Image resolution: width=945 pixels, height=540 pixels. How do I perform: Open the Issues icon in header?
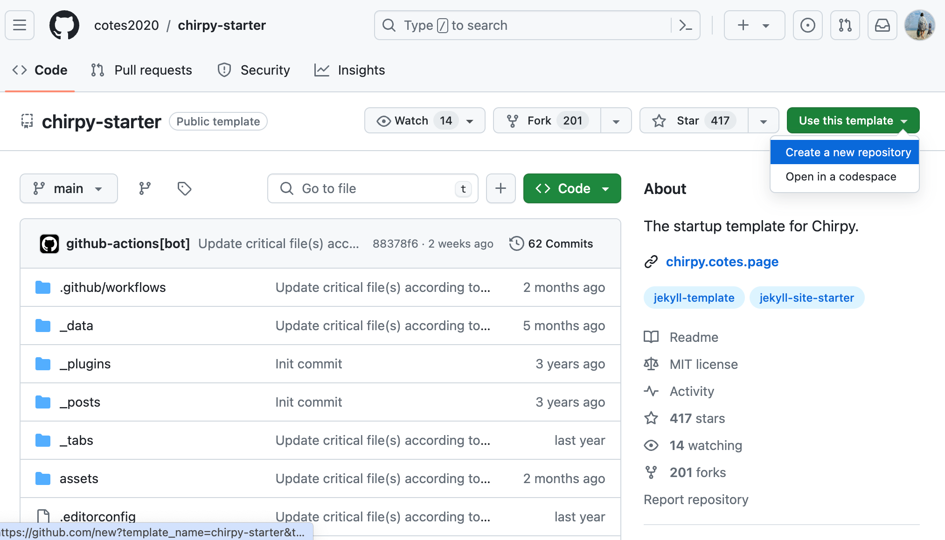(x=807, y=25)
